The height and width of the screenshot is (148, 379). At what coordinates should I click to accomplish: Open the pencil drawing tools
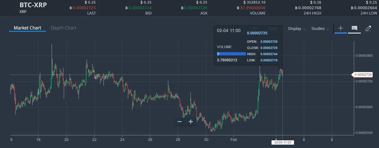point(368,28)
